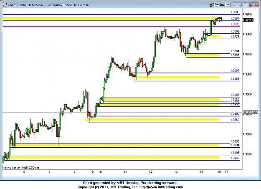Click the chart title 'EUR/USD,60:Main' text
The height and width of the screenshot is (189, 261).
point(30,5)
